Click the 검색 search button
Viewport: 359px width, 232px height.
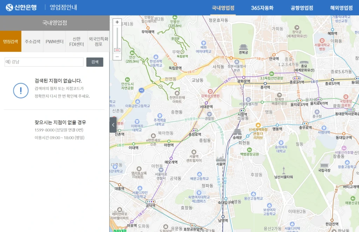[95, 62]
